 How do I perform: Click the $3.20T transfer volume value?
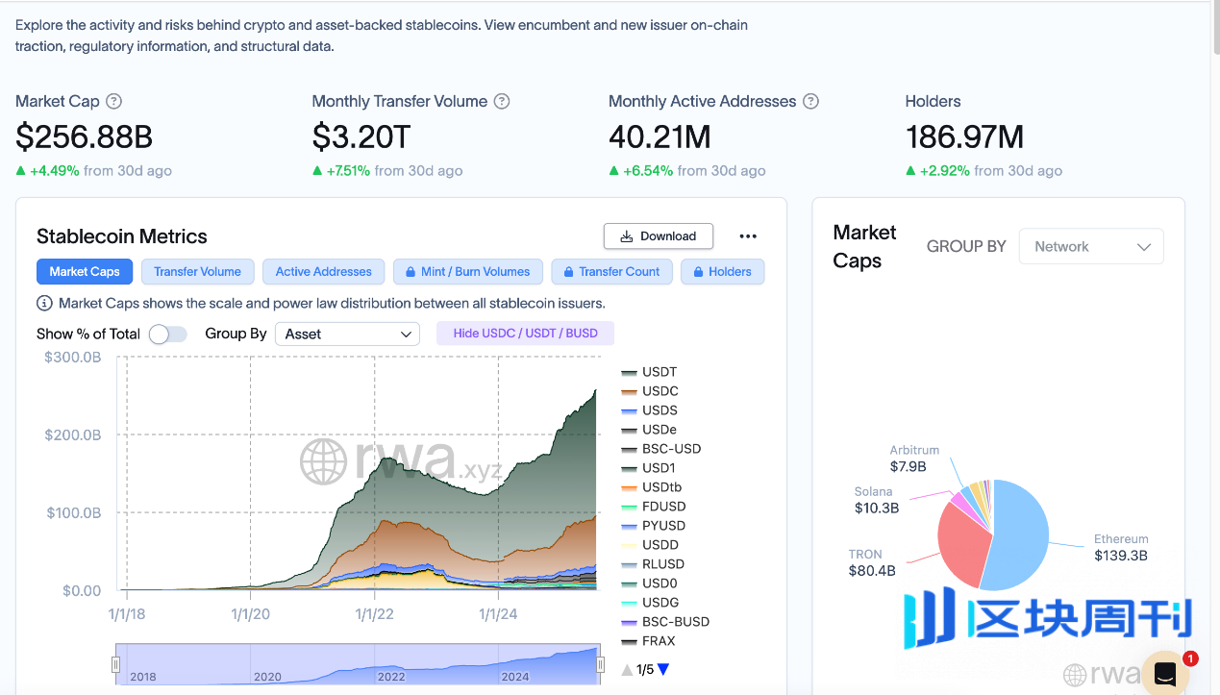[x=361, y=137]
